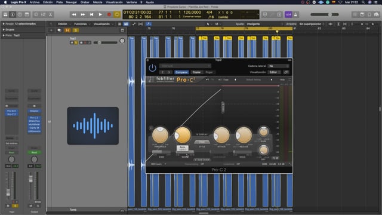Image resolution: width=382 pixels, height=215 pixels.
Task: Click the Comparar button
Action: coord(181,72)
